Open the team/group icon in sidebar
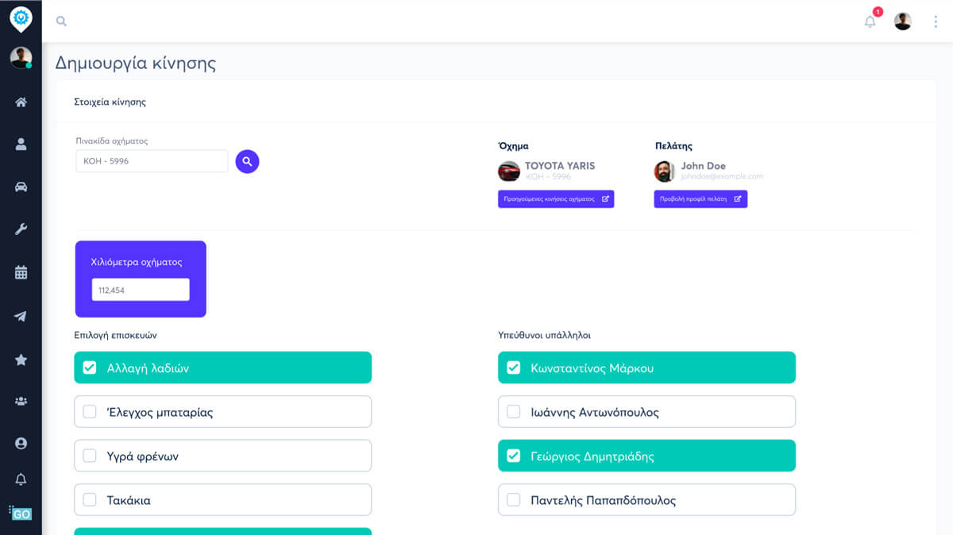This screenshot has width=953, height=535. [21, 402]
